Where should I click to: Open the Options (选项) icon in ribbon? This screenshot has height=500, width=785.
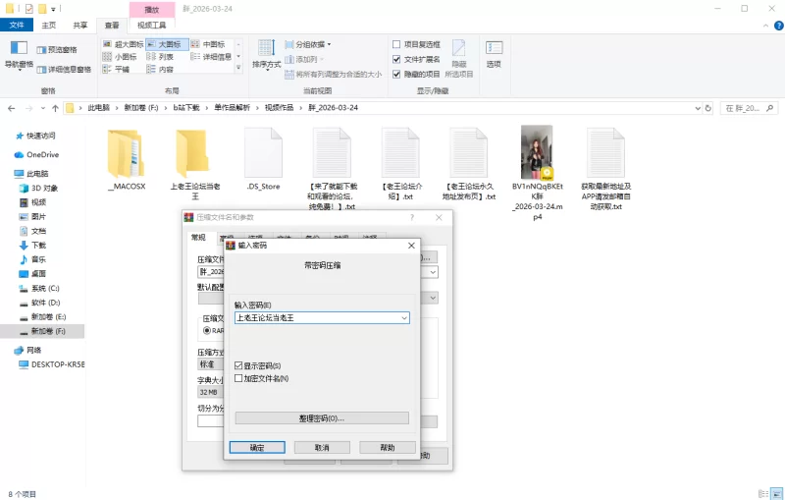pos(494,50)
